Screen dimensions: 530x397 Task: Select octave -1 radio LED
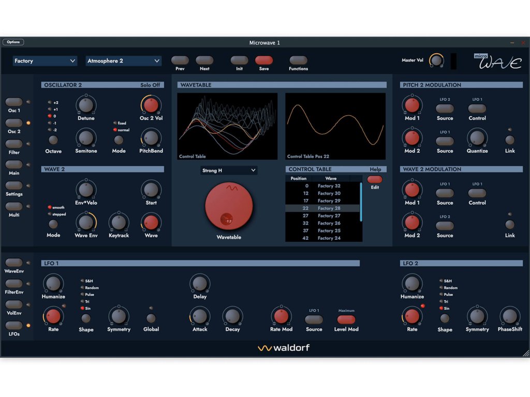[x=50, y=123]
